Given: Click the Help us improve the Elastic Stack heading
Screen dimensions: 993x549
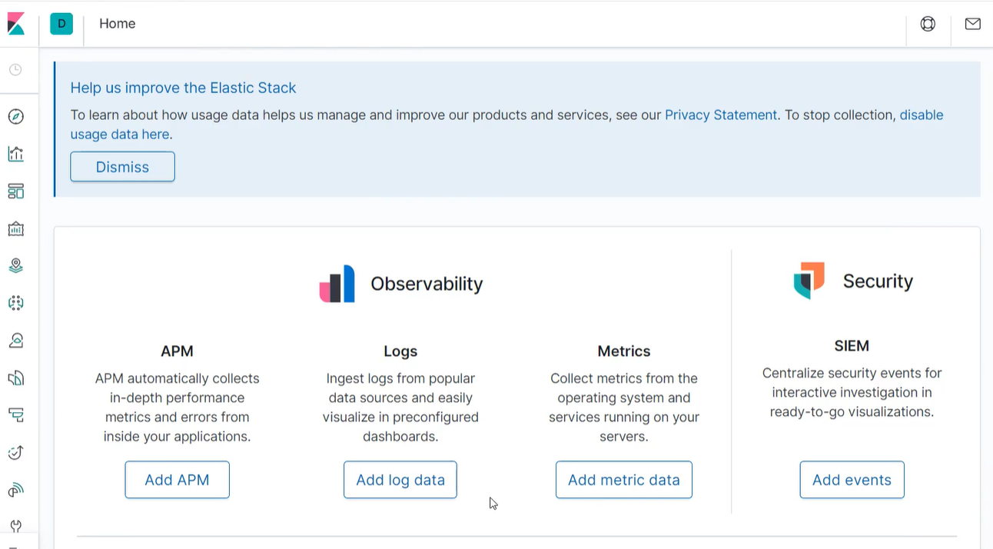Looking at the screenshot, I should (183, 88).
